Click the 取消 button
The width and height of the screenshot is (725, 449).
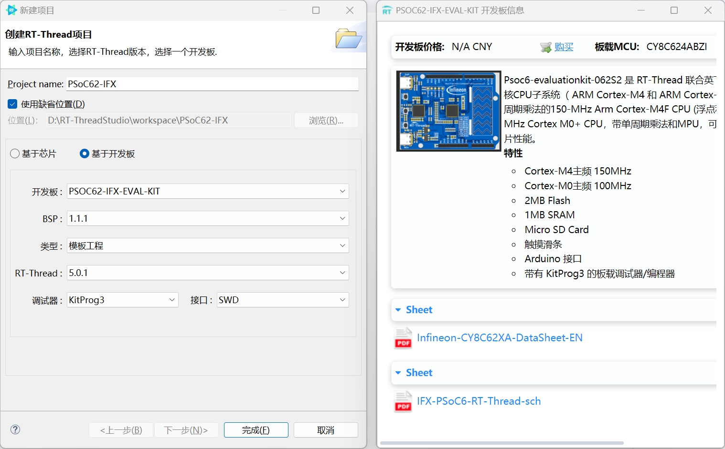[326, 430]
